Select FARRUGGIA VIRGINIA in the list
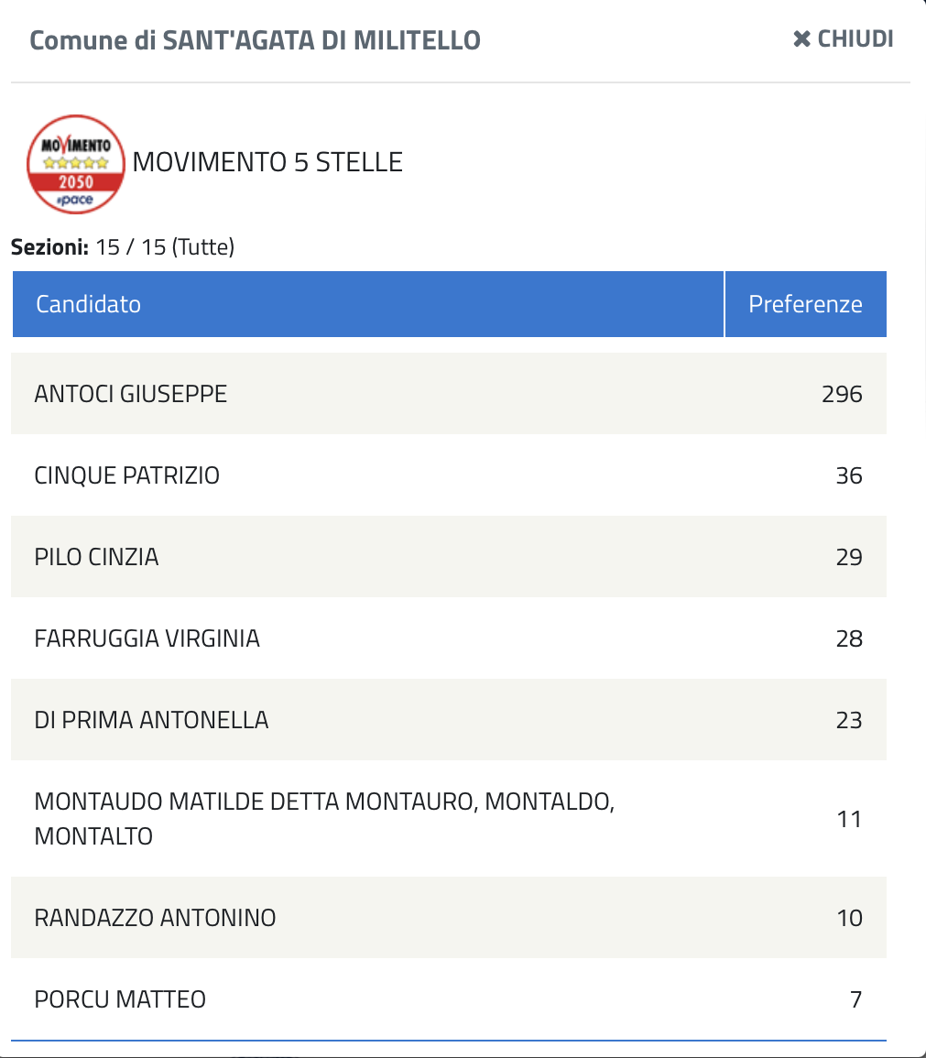 coord(147,638)
